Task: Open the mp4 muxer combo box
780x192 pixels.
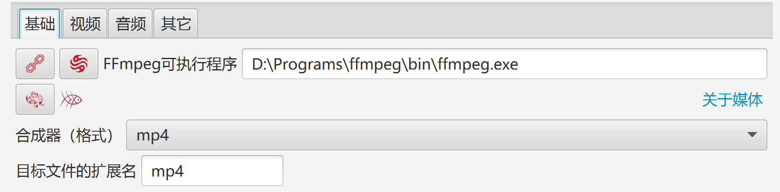Action: (447, 135)
